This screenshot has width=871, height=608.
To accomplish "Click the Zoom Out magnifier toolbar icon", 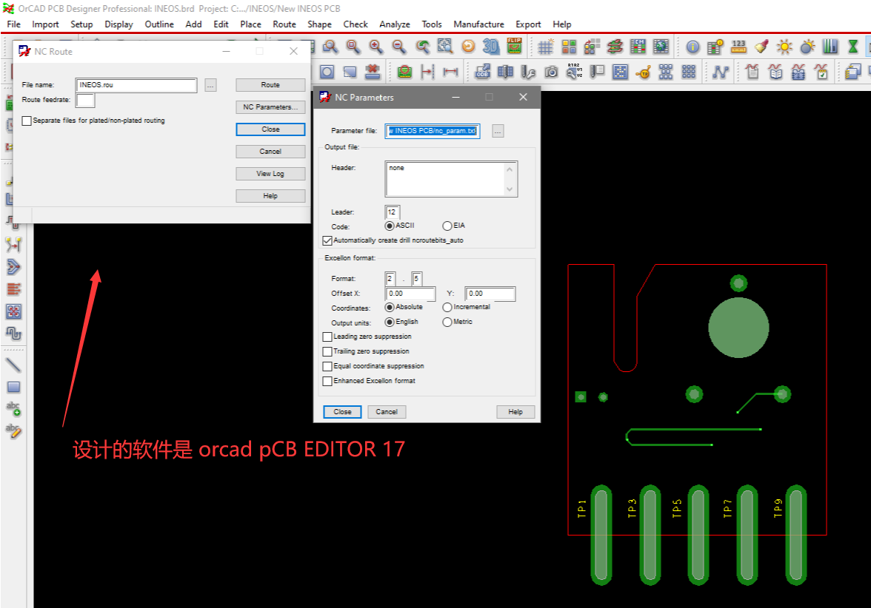I will click(398, 47).
